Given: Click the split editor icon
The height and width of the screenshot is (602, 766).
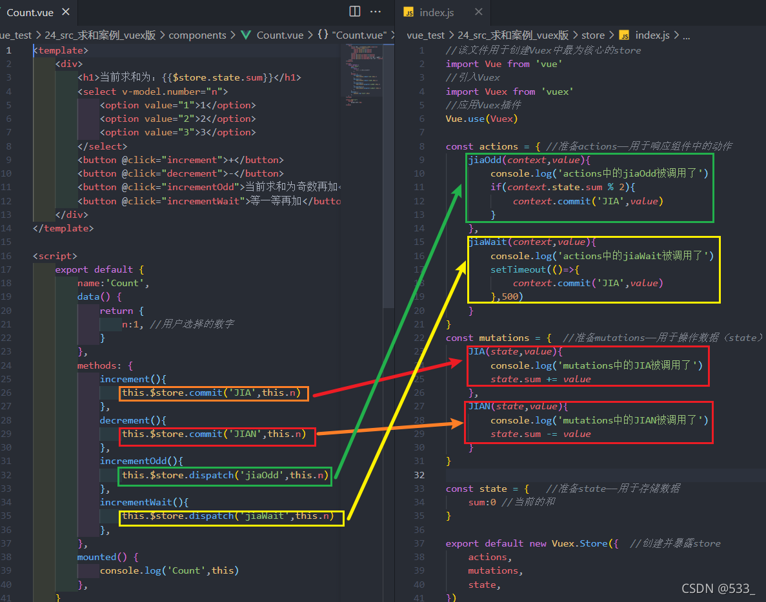Looking at the screenshot, I should click(355, 11).
